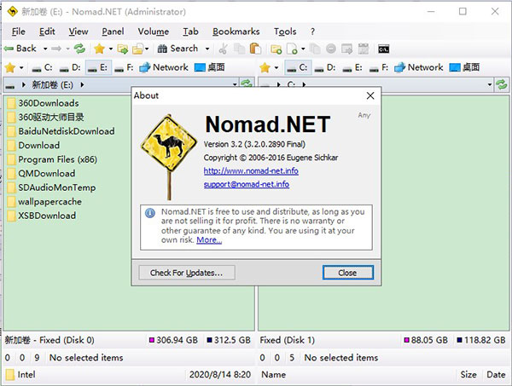
Task: Click the Paste clipboard icon
Action: 255,49
